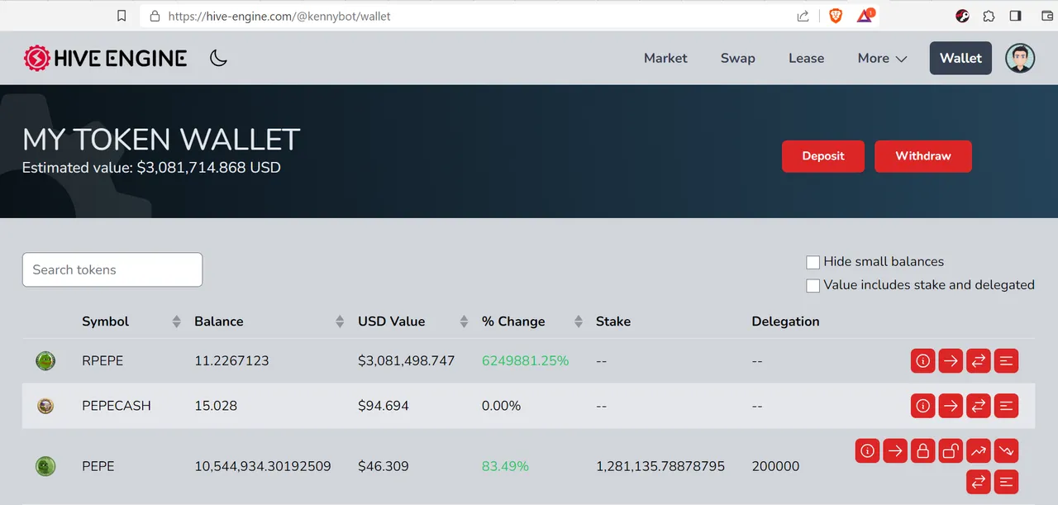Image resolution: width=1058 pixels, height=505 pixels.
Task: Open the history list icon in the PEPE row
Action: [1006, 481]
